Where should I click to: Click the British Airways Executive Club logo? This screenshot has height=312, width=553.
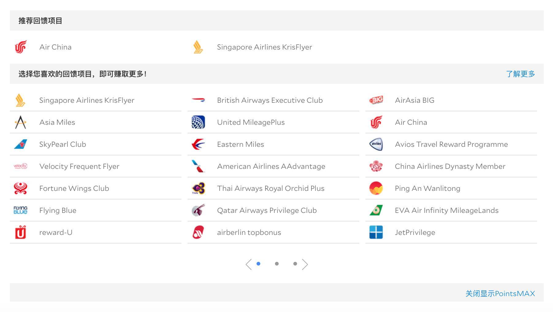[198, 100]
